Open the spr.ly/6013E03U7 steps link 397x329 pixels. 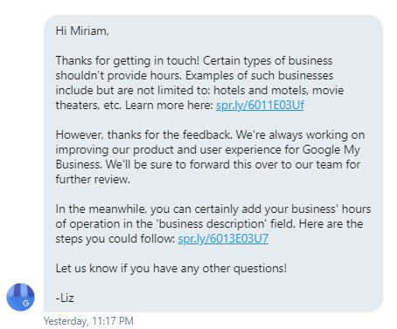coord(223,238)
